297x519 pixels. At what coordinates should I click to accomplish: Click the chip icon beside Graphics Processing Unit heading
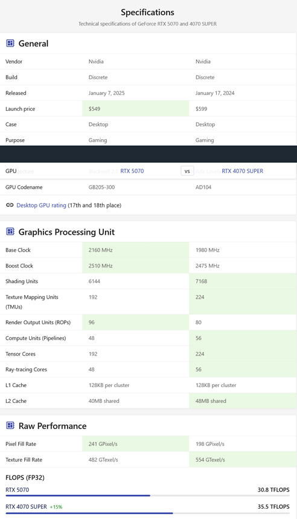(x=10, y=232)
